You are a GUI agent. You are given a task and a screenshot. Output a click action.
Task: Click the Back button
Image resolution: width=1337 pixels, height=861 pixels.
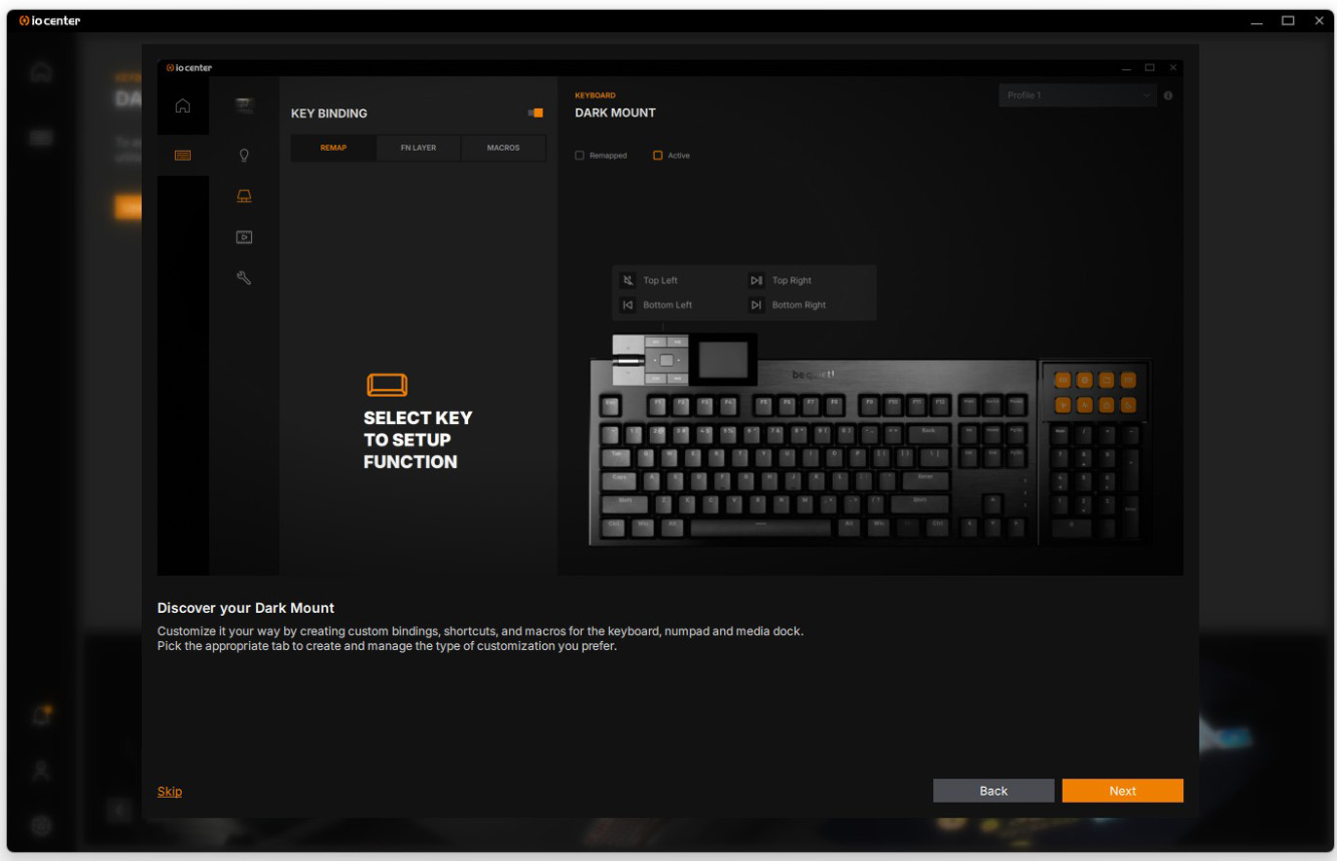[x=994, y=791]
